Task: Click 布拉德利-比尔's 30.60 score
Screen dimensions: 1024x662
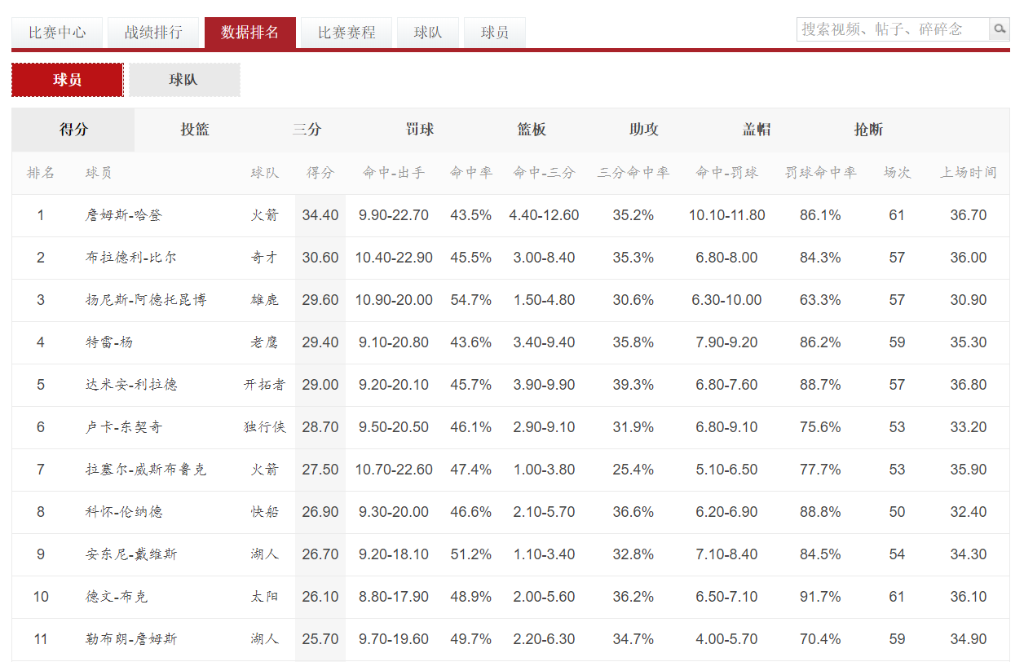Action: pos(320,258)
